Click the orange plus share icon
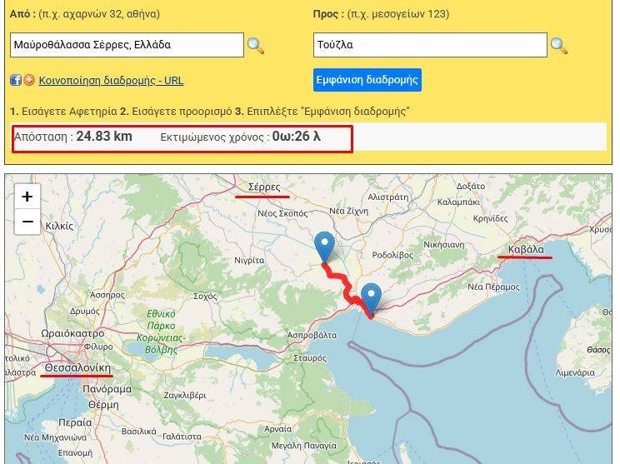The width and height of the screenshot is (620, 464). click(x=29, y=81)
